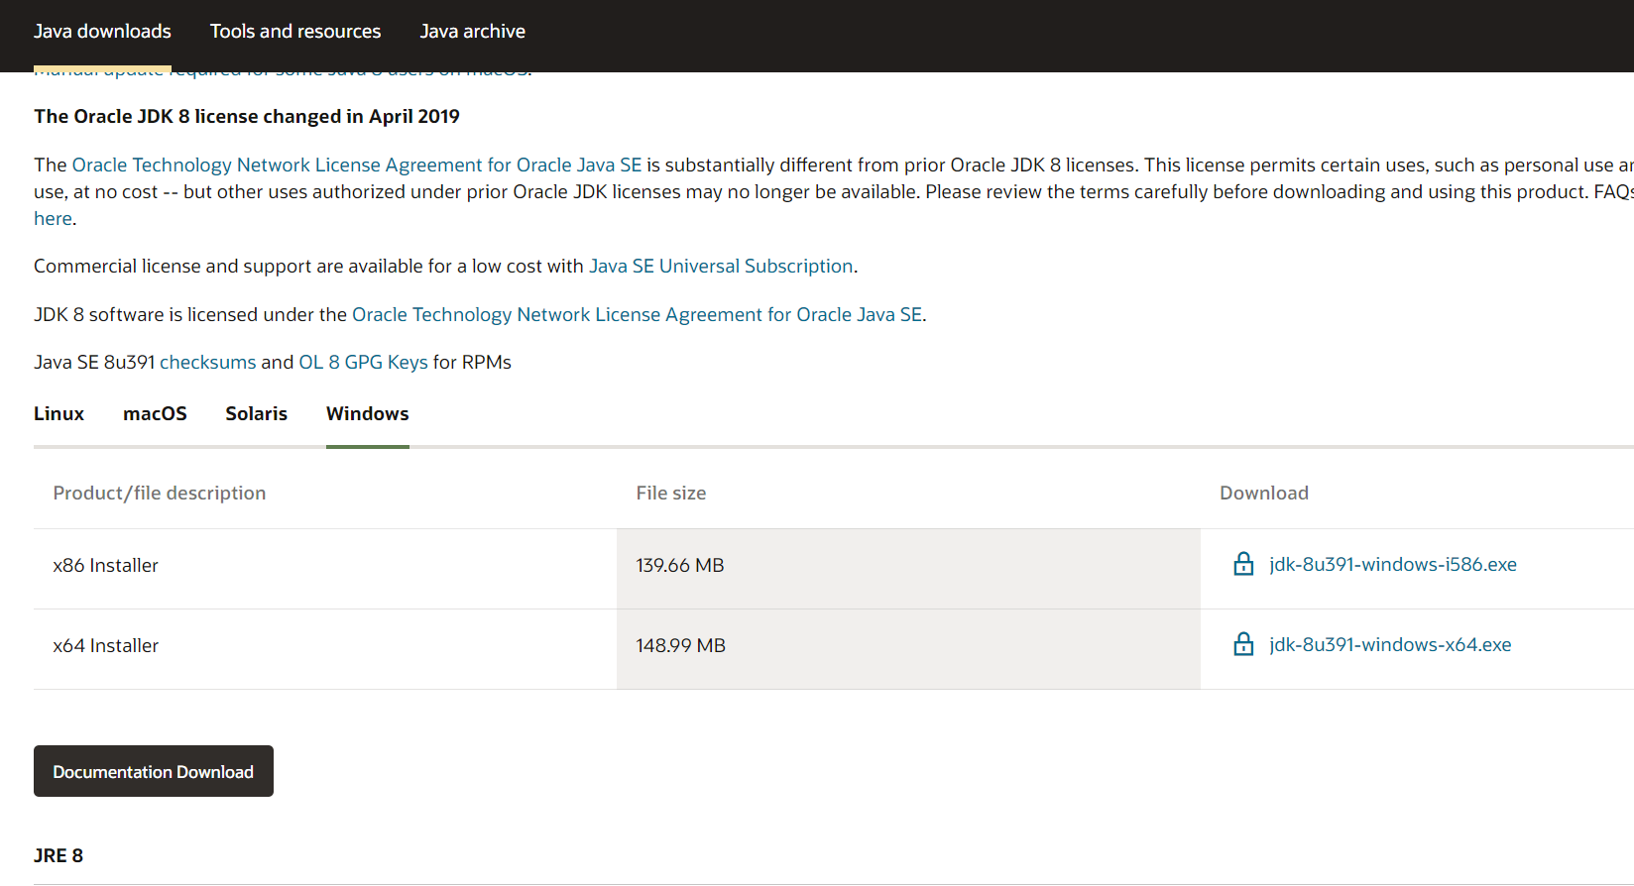This screenshot has width=1634, height=886.
Task: Open Java SE Universal Subscription link
Action: [721, 266]
